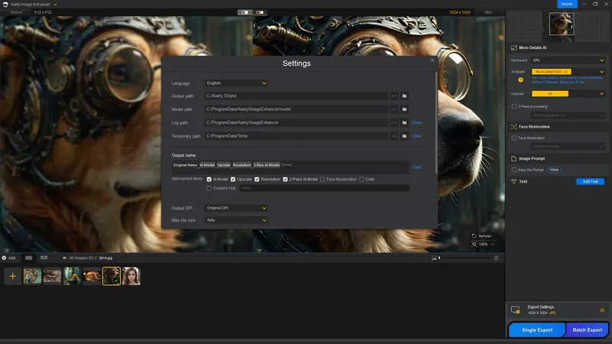Open the Hardware dropdown set to CPU

[x=568, y=60]
